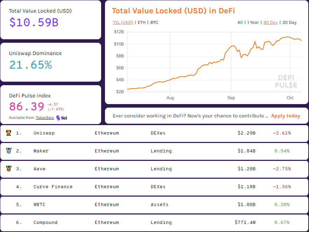Open the Curve Finance project row
The height and width of the screenshot is (232, 309).
[x=53, y=187]
